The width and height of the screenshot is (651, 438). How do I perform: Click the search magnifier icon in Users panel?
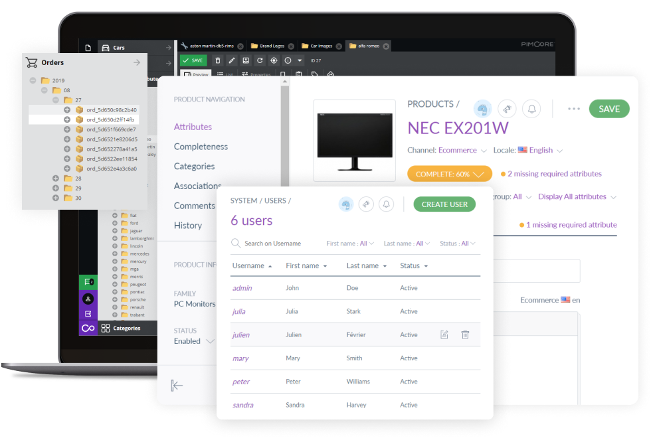click(235, 243)
